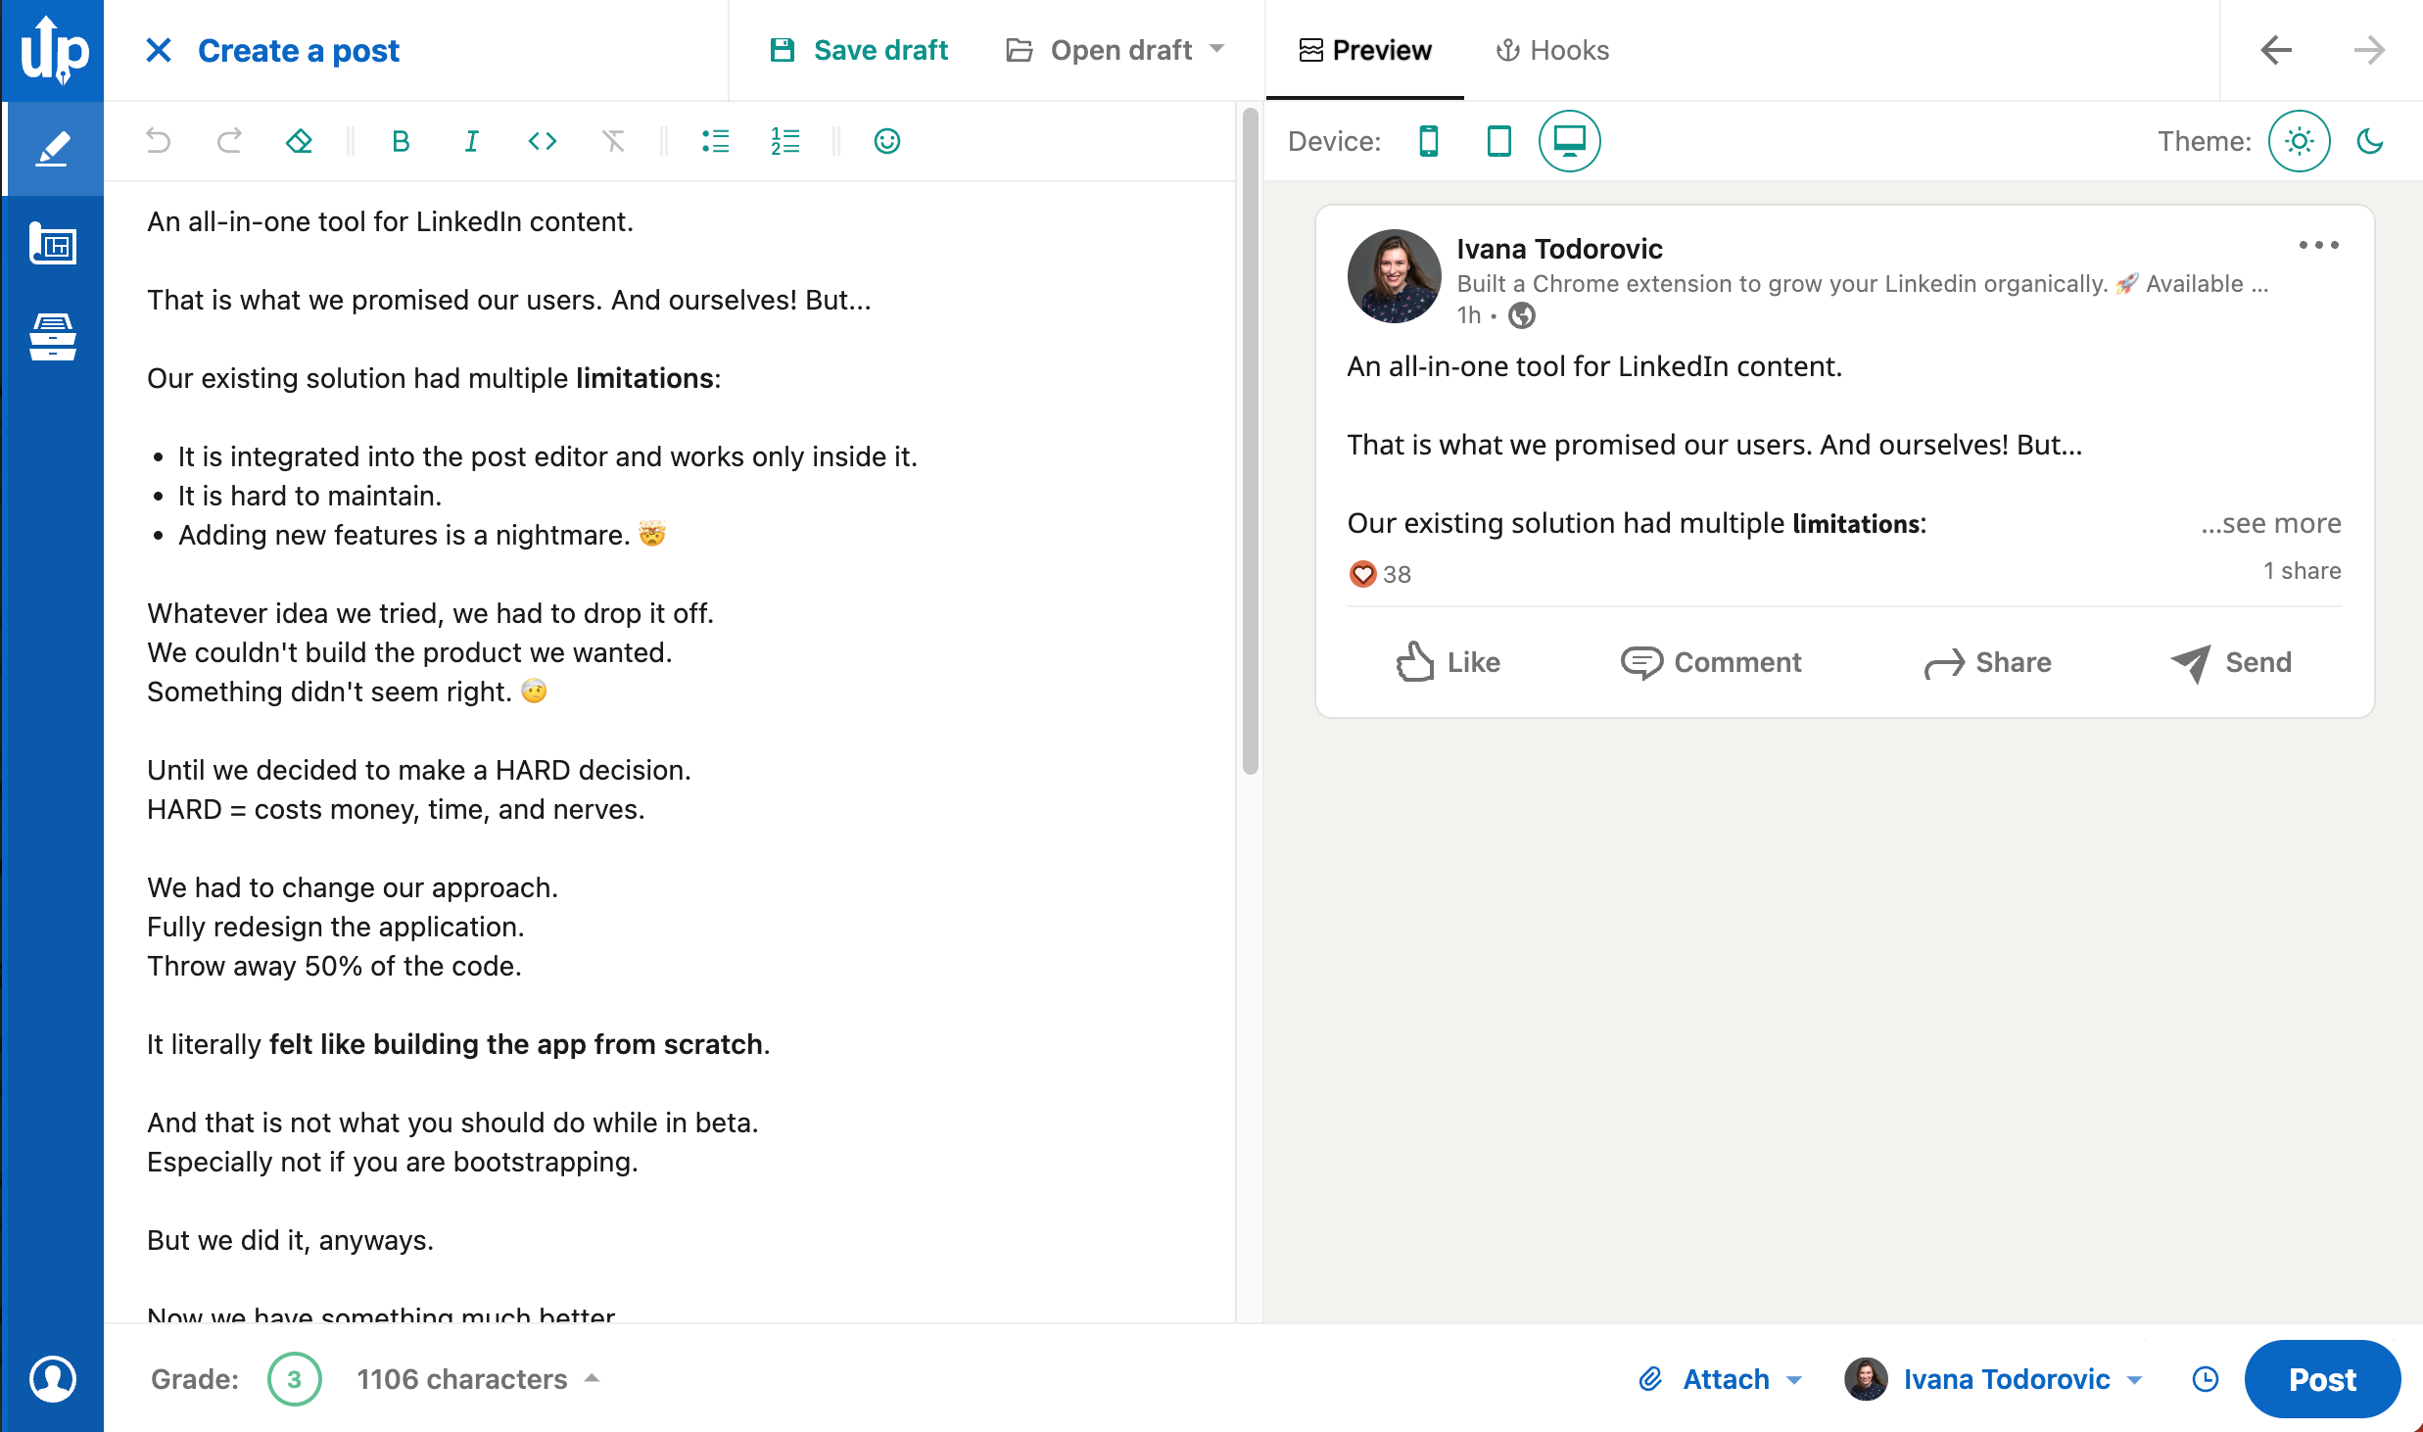Click the Like button
This screenshot has height=1432, width=2423.
point(1449,662)
